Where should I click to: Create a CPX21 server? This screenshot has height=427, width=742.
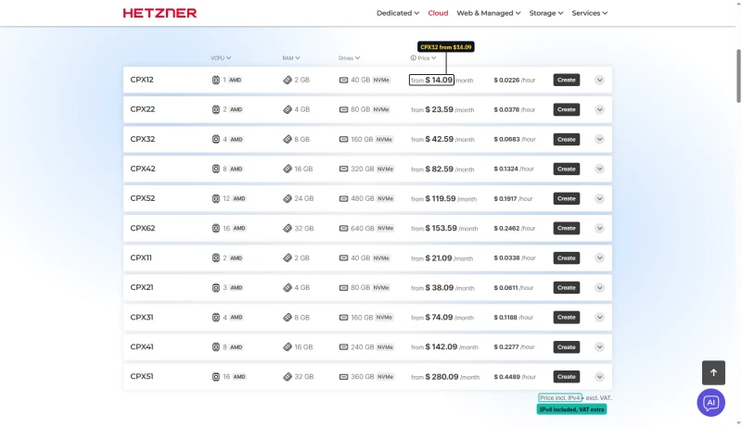567,288
